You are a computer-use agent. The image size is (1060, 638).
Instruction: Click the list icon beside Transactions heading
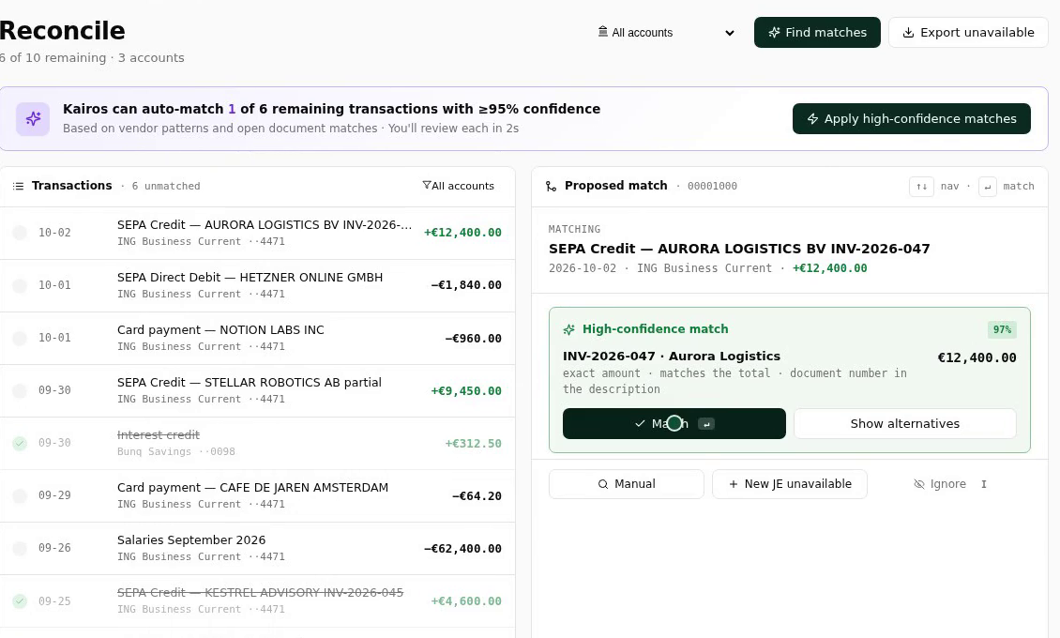[18, 186]
